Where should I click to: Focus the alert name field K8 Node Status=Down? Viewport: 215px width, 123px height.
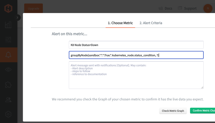[136, 45]
